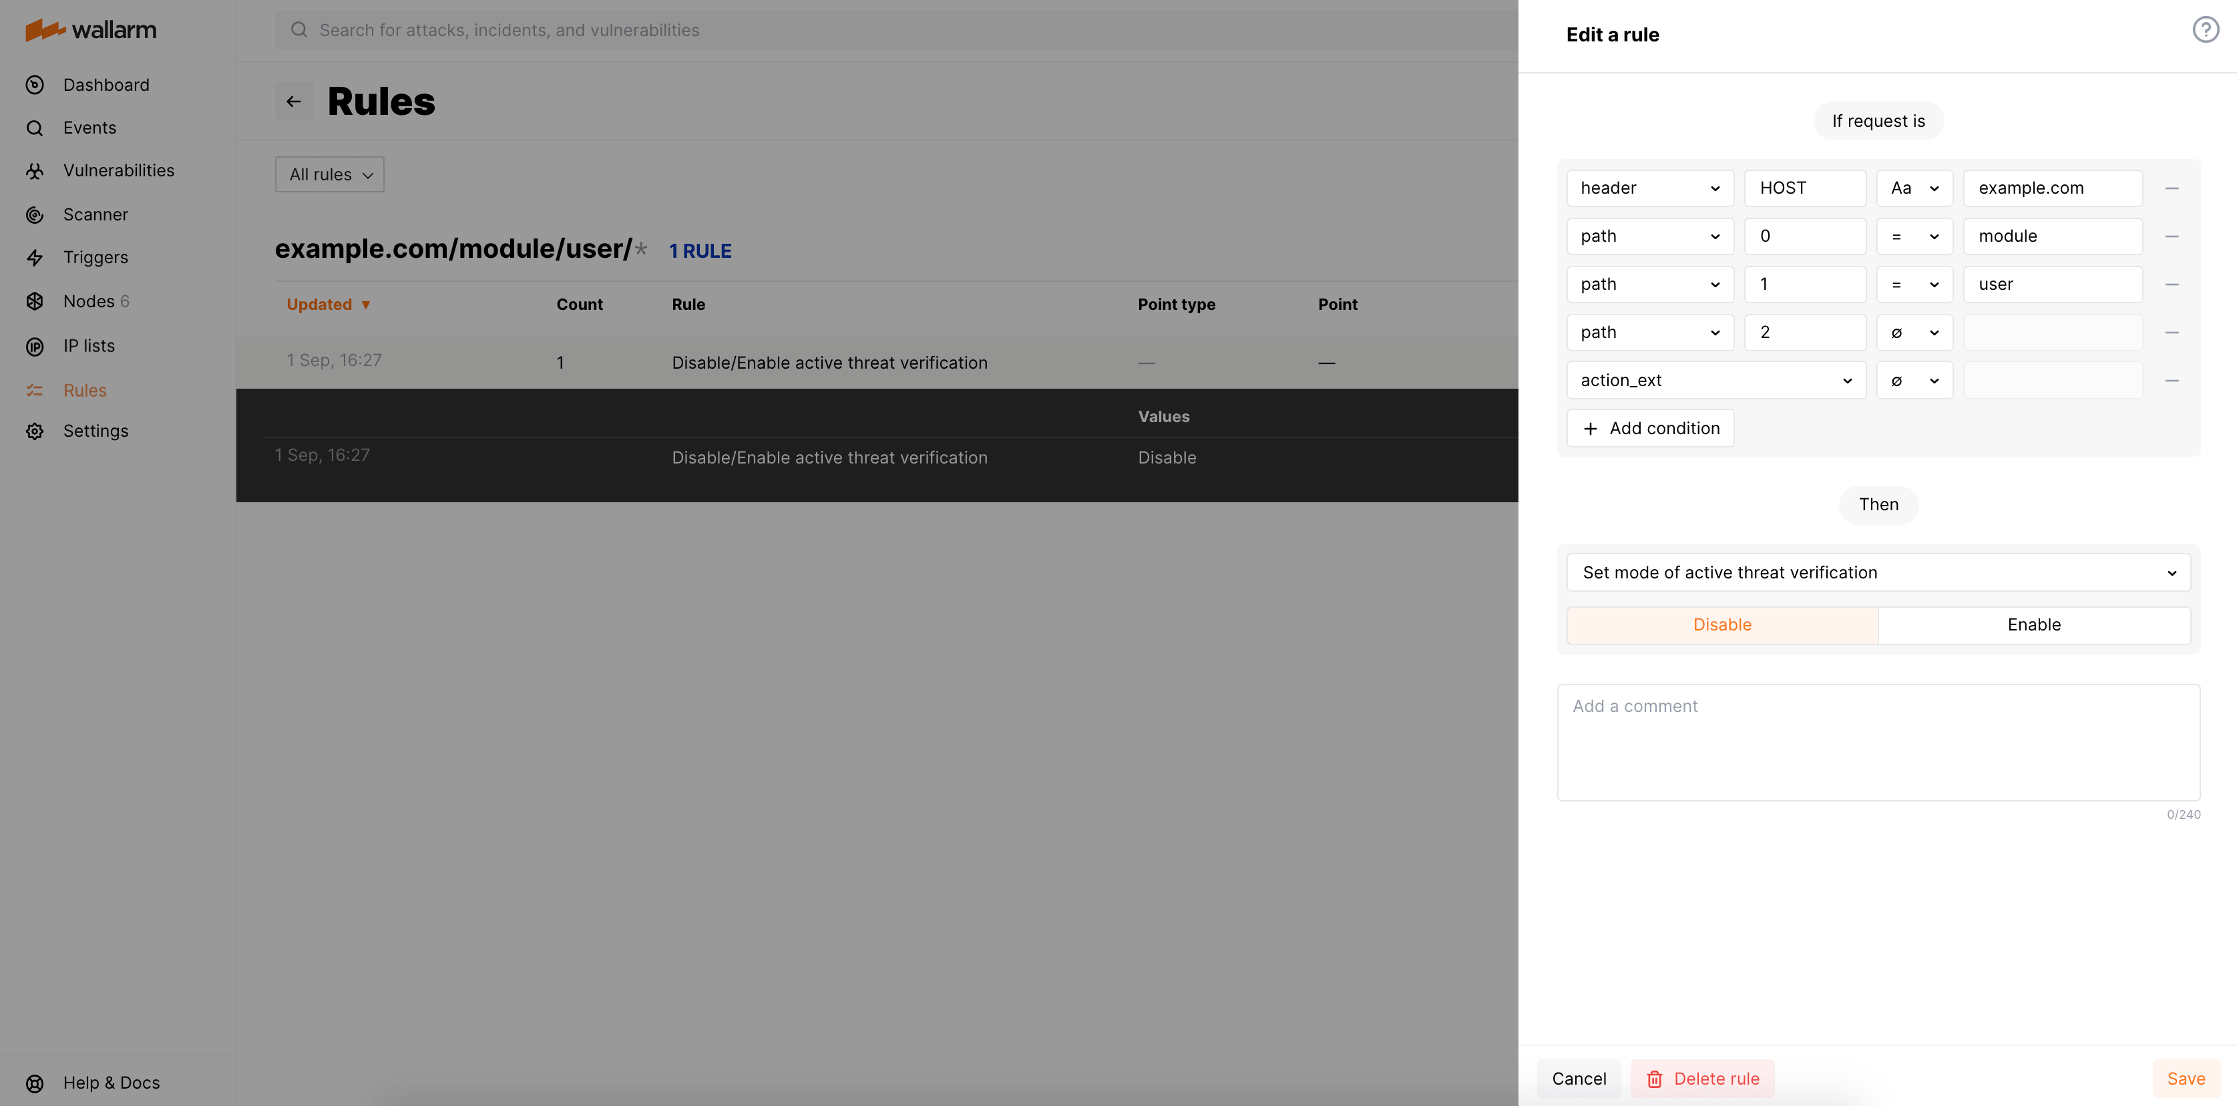Screen dimensions: 2237x1106
Task: Click inside the Add a comment field
Action: tap(1878, 743)
